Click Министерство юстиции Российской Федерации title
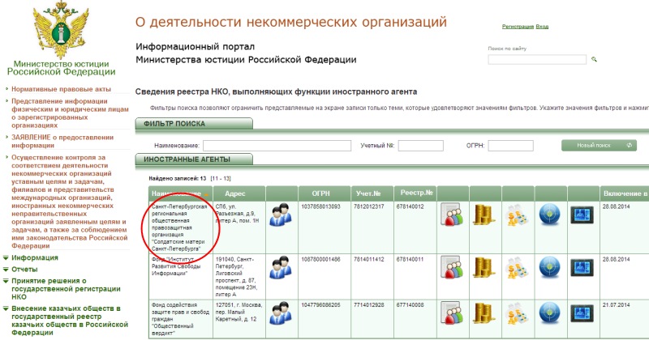Viewport: 649px width, 340px height. pyautogui.click(x=62, y=68)
